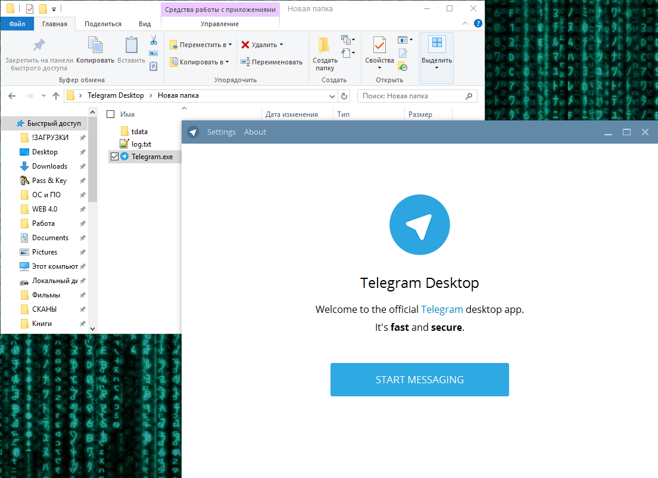Open Explorer help with the question mark icon
This screenshot has width=658, height=478.
click(x=478, y=23)
